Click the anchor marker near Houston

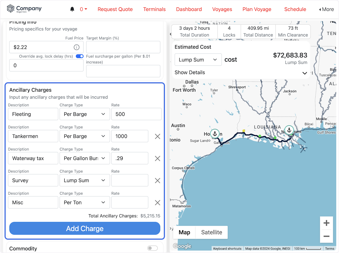coord(215,134)
